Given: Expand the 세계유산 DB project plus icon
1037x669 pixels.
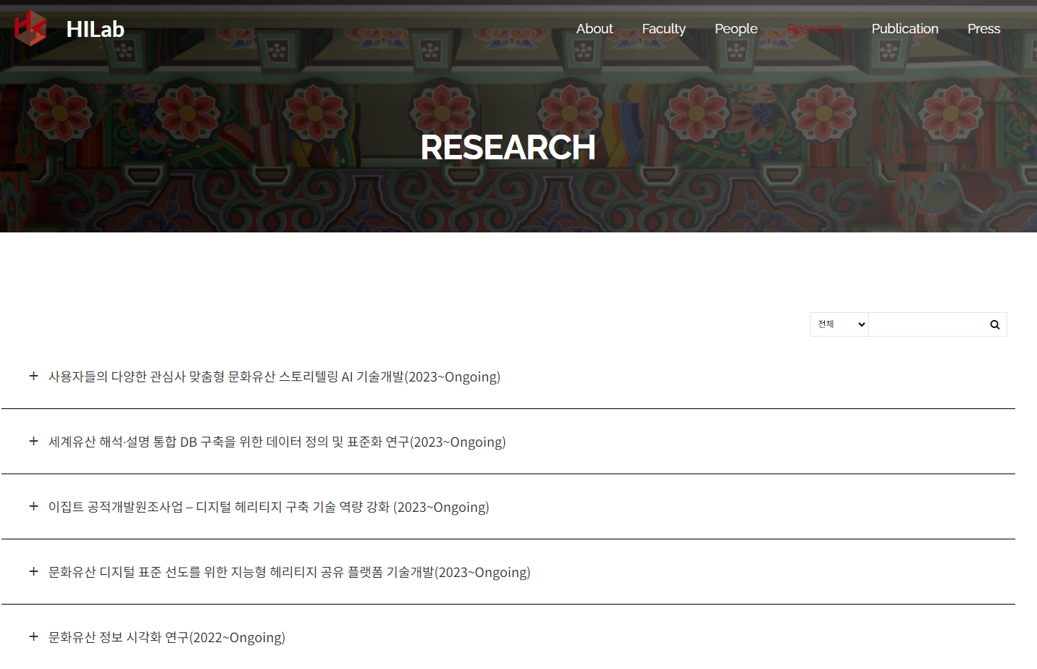Looking at the screenshot, I should click(33, 441).
